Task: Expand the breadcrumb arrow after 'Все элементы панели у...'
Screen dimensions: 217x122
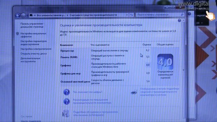Action: [67, 15]
